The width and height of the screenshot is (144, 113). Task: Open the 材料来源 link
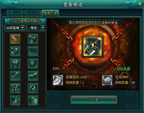point(123,69)
